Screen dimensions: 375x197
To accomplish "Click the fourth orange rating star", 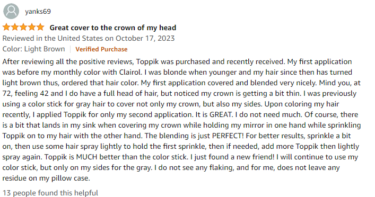I will click(x=32, y=27).
